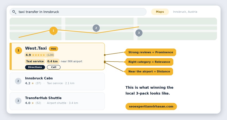227x120 pixels.
Task: Click the 'Taxi service' category chip on West.Taxi
Action: point(35,61)
